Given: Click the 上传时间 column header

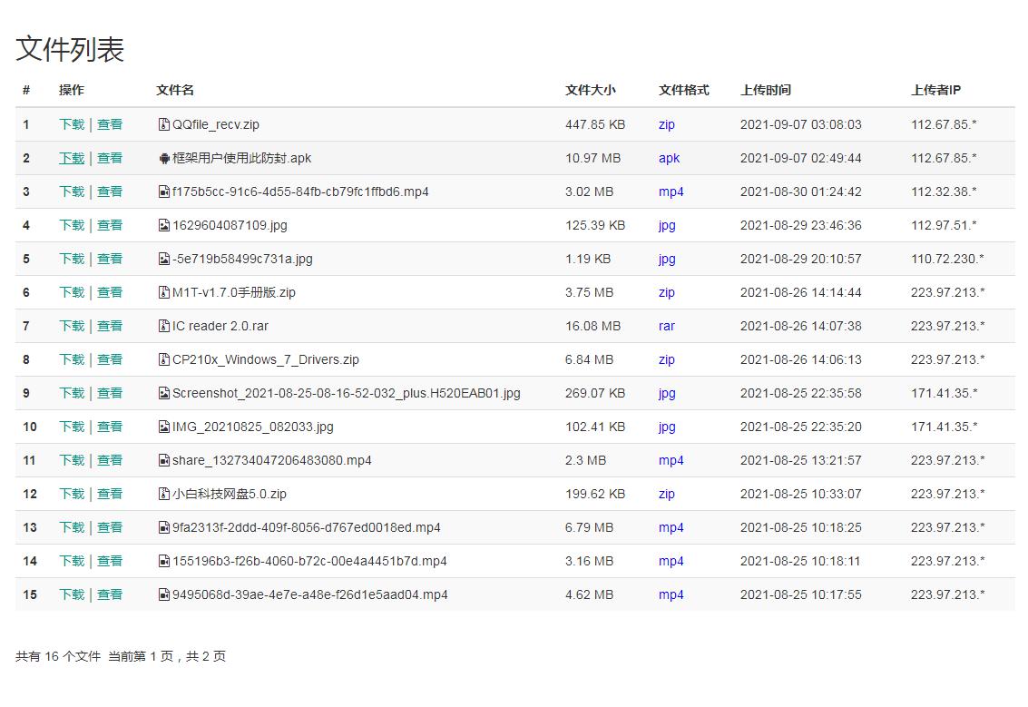Looking at the screenshot, I should click(766, 90).
